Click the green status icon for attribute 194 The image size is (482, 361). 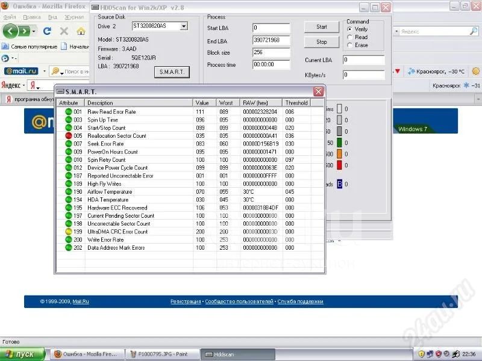(x=69, y=200)
